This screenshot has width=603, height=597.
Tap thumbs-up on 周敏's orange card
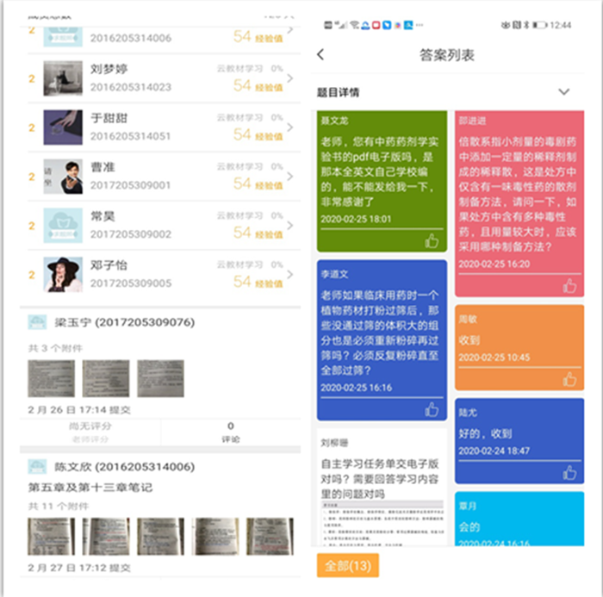click(x=569, y=379)
